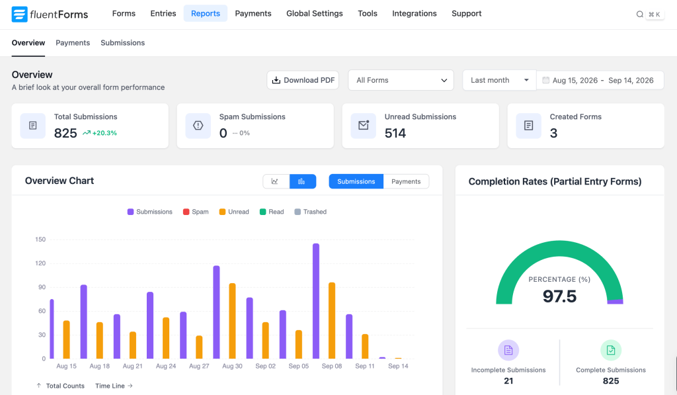Click the Incomplete Submissions count 21
Viewport: 677px width, 395px height.
[x=508, y=380]
